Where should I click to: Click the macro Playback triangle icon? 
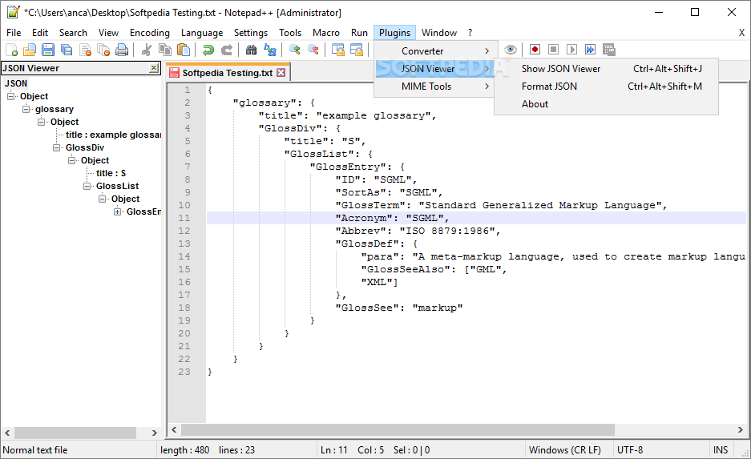pyautogui.click(x=572, y=50)
